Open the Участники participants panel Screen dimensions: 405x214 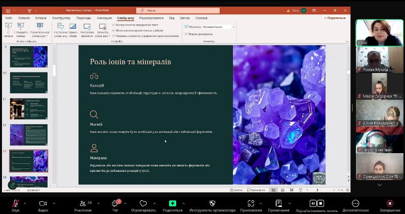click(82, 203)
